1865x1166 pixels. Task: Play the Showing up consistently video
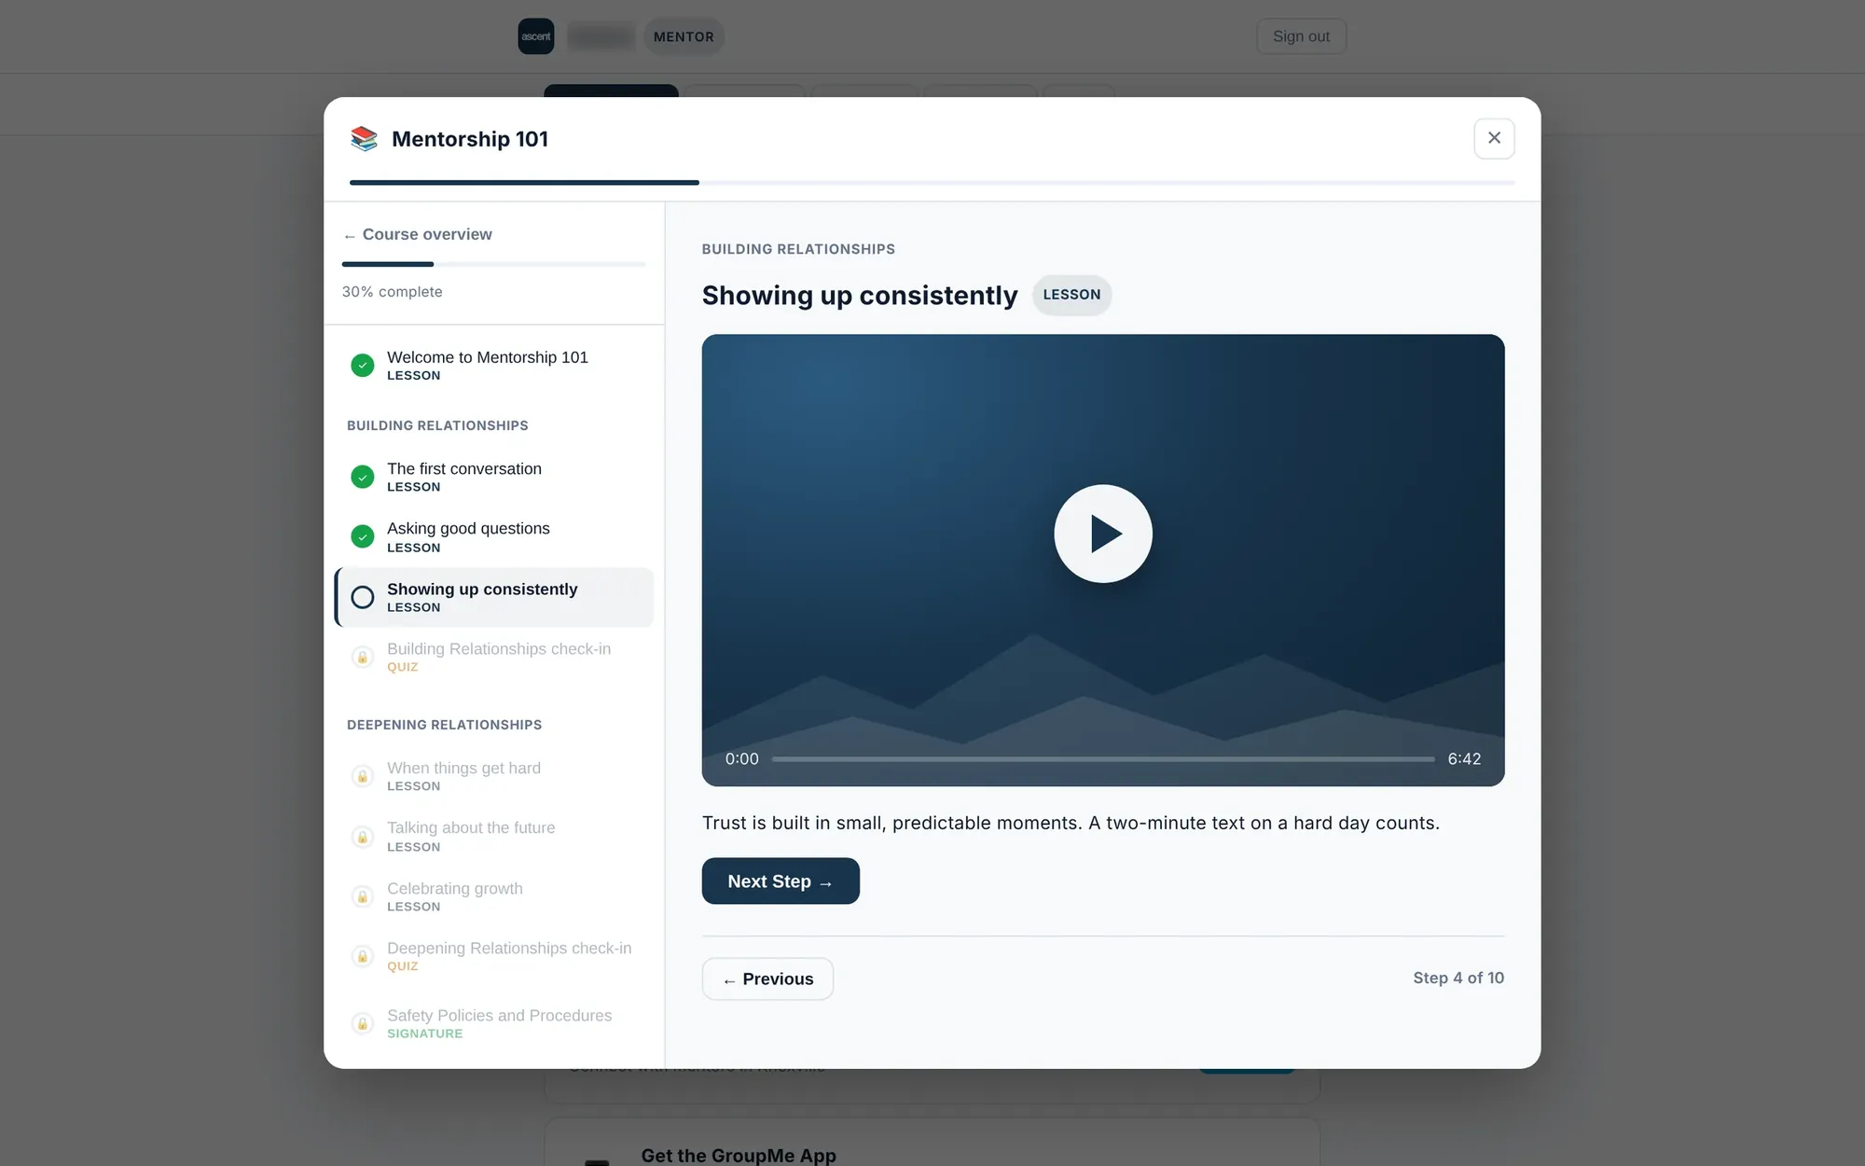(x=1103, y=534)
